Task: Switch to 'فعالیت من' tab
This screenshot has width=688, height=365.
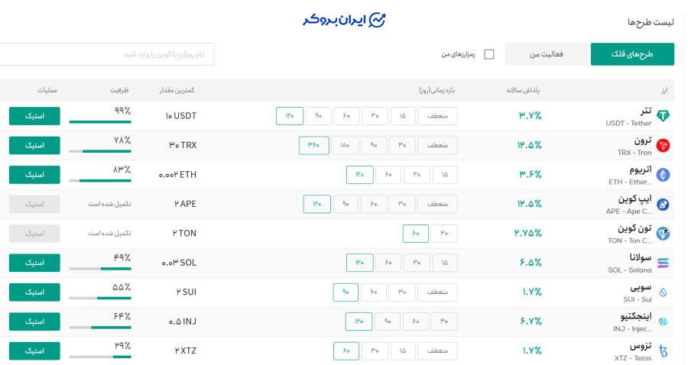Action: (547, 54)
